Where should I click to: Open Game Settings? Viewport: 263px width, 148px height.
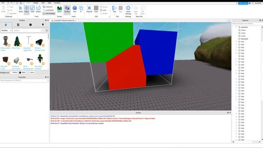coord(128,10)
